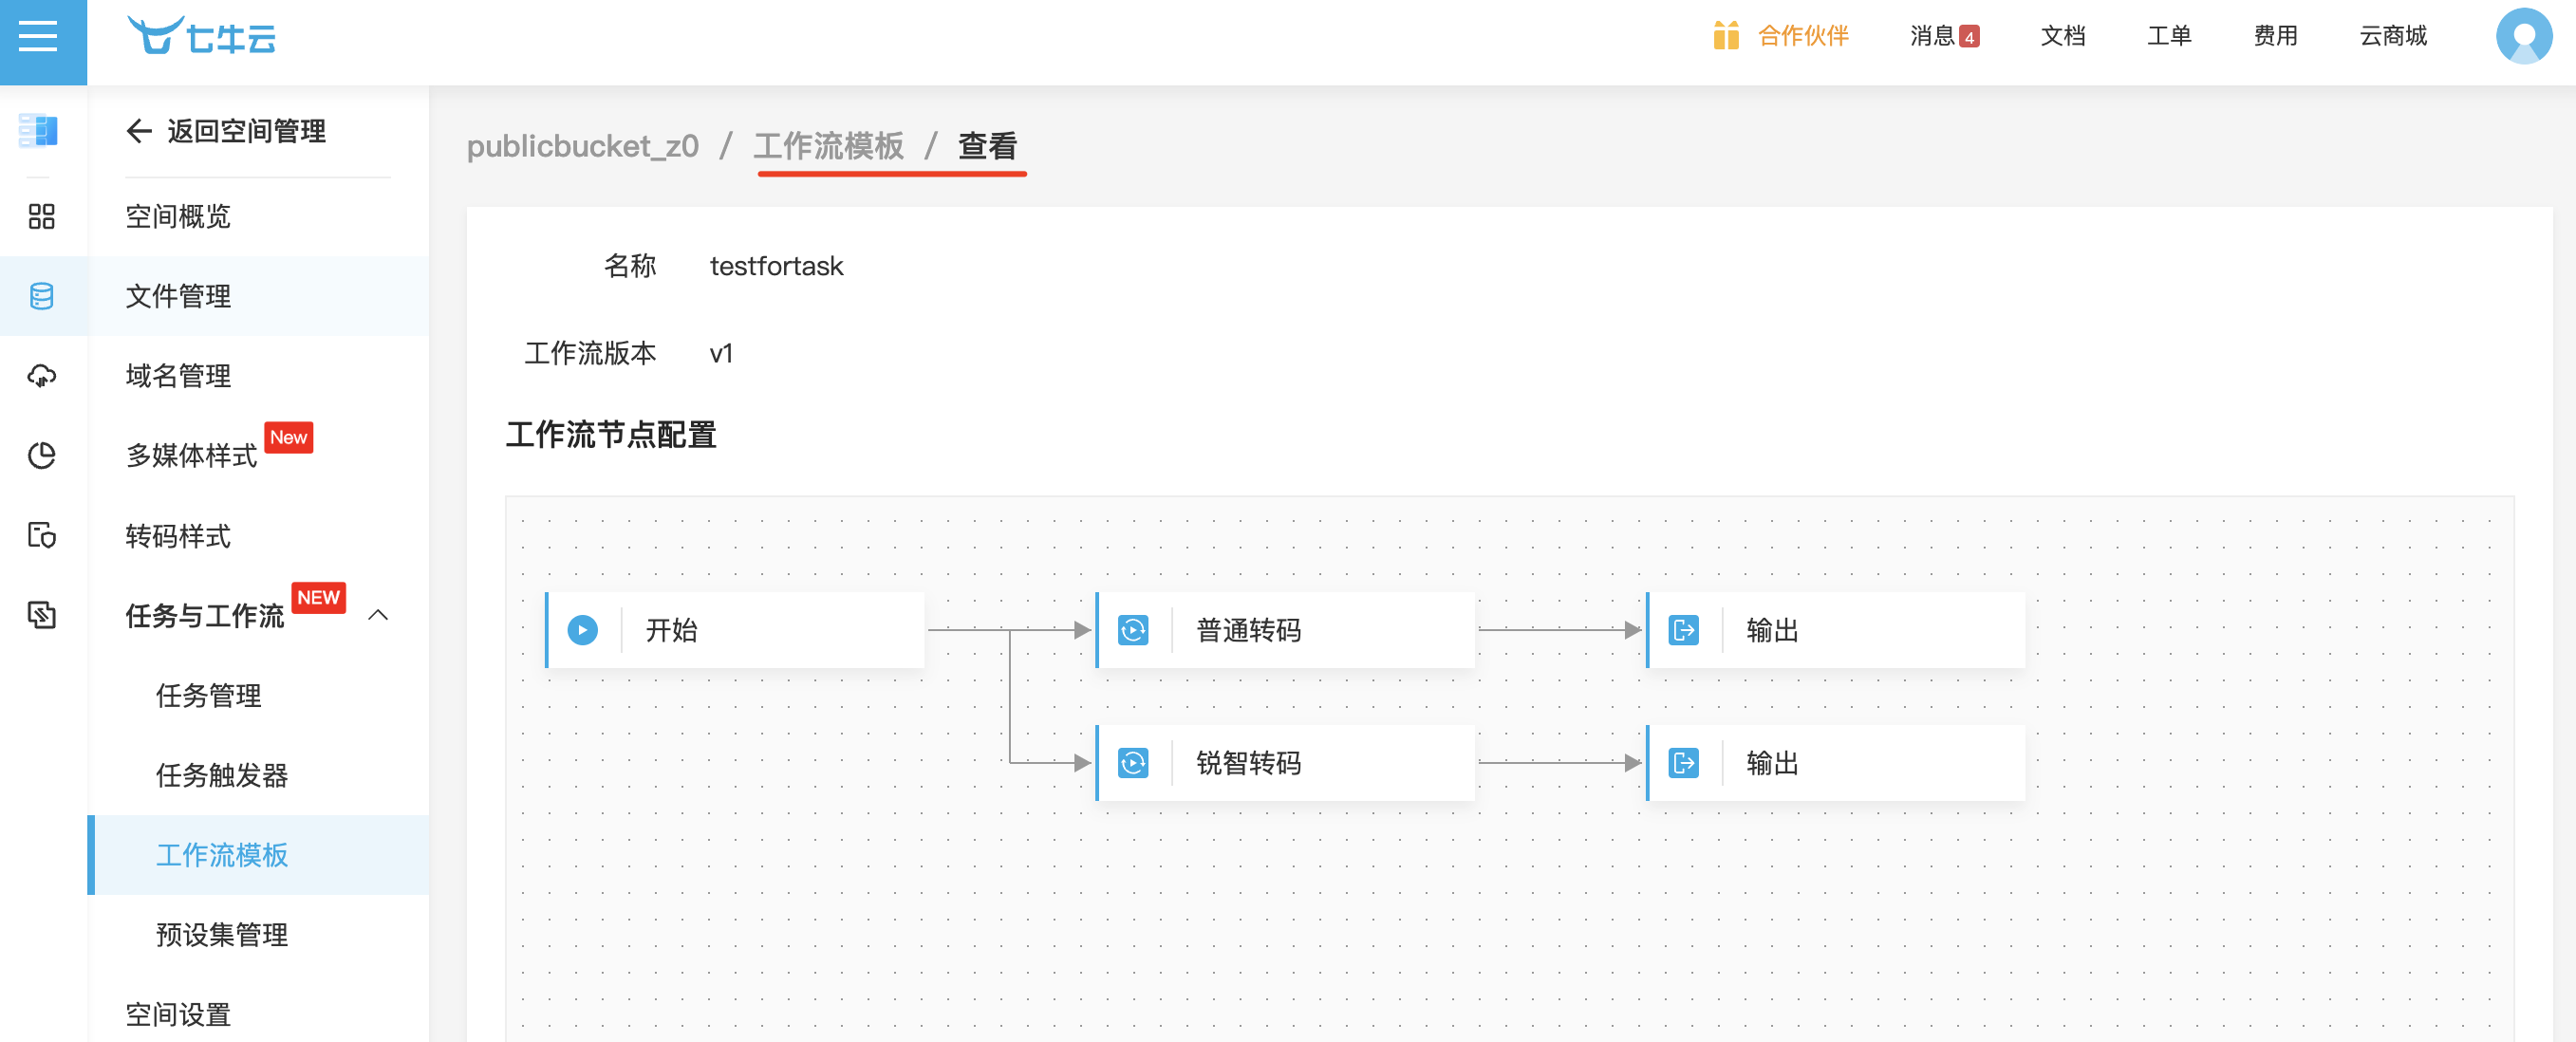Viewport: 2576px width, 1042px height.
Task: Click the 任务与工作流 menu label
Action: (205, 615)
